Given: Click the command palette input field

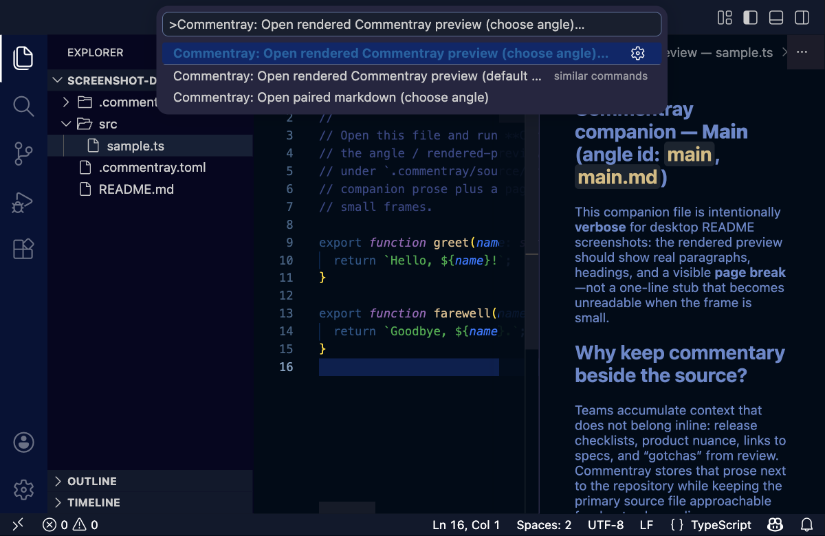Looking at the screenshot, I should [412, 25].
